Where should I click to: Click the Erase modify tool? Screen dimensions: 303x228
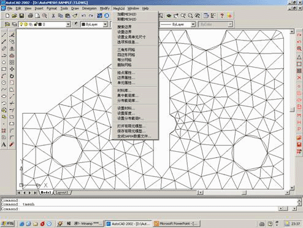tap(12, 35)
